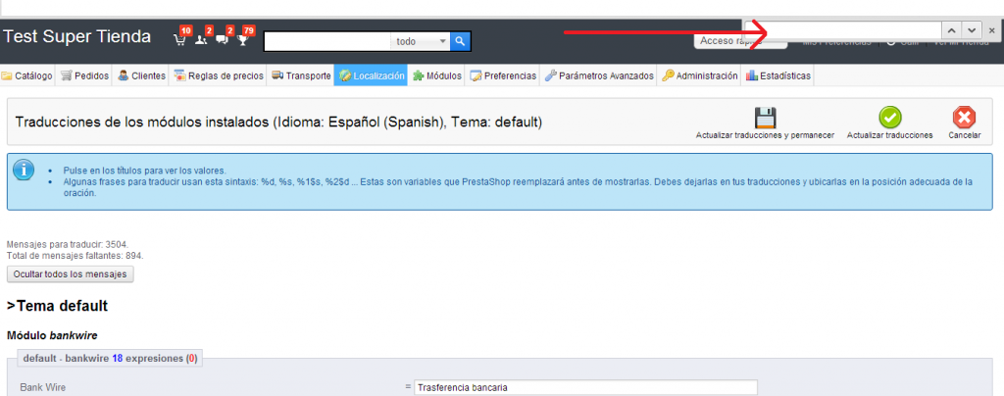This screenshot has height=396, width=1004.
Task: Open the Parámetros Avanzados menu
Action: click(599, 75)
